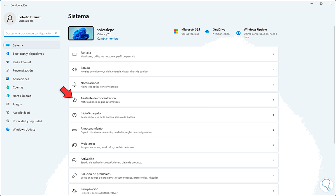The width and height of the screenshot is (336, 196).
Task: Select Aplicaciones in the sidebar menu
Action: pos(21,79)
